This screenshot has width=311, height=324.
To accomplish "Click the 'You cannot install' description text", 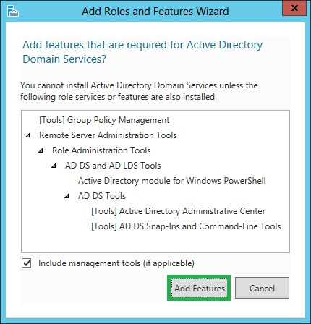I will pyautogui.click(x=139, y=91).
